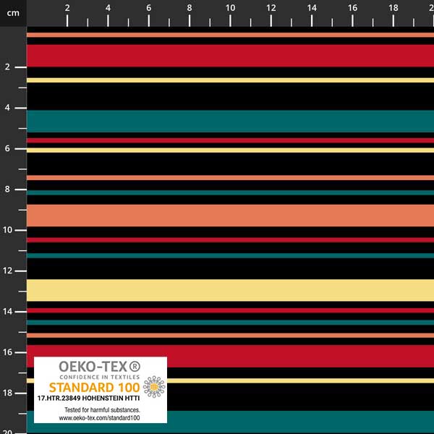
Task: Click the 14 mark on top ruler
Action: tap(312, 8)
